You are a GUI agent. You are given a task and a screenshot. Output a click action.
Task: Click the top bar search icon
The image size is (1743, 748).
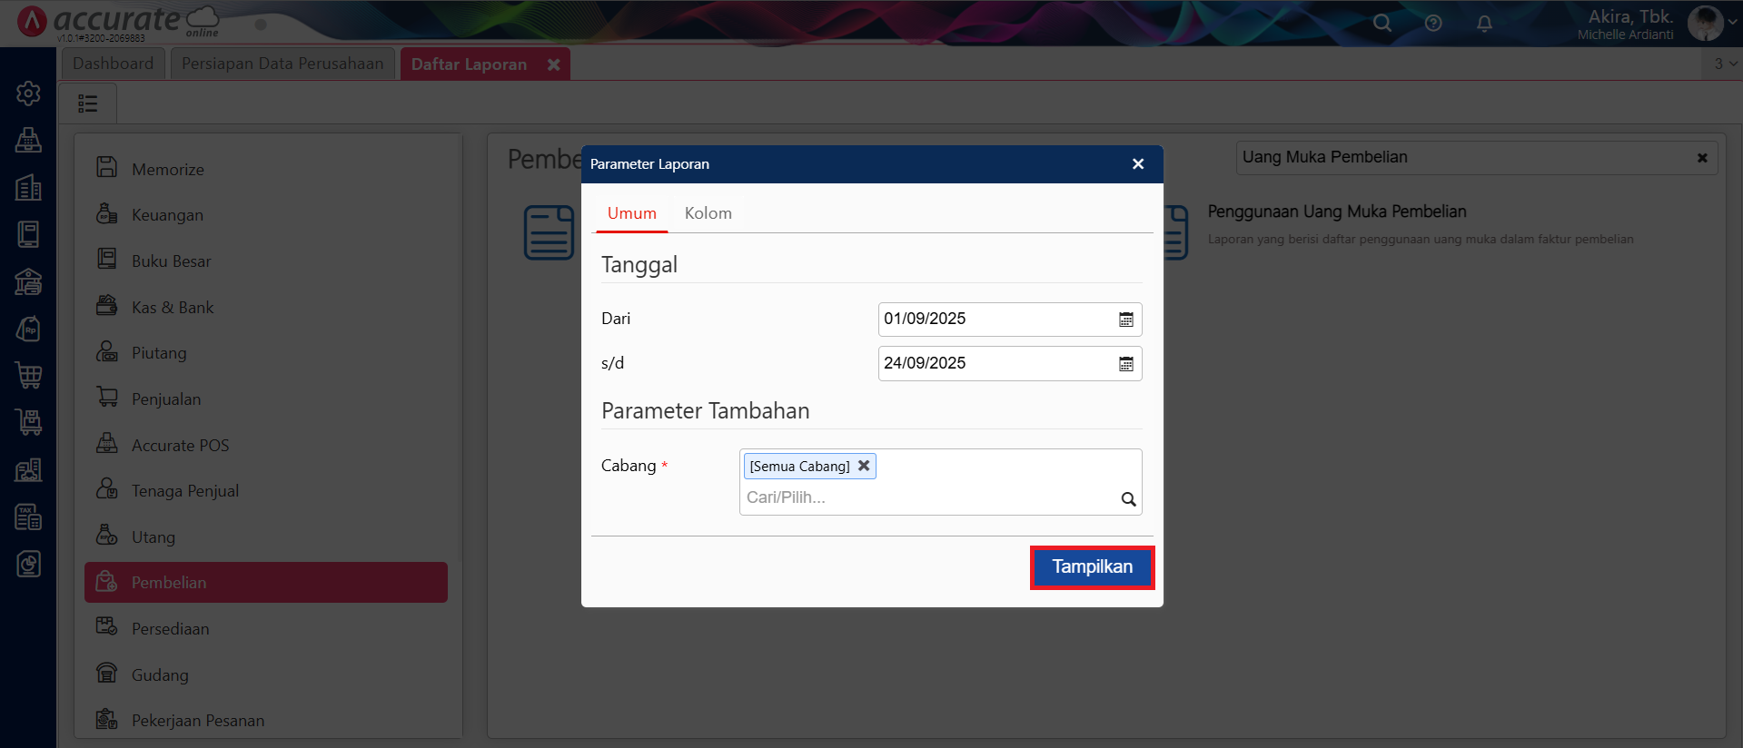point(1382,24)
